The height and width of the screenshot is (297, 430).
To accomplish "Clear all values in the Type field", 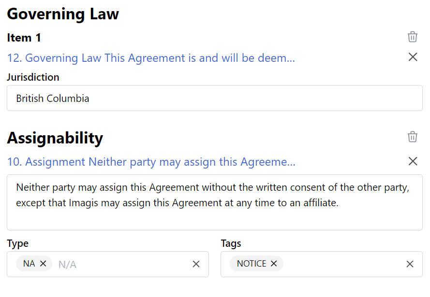I will click(196, 264).
